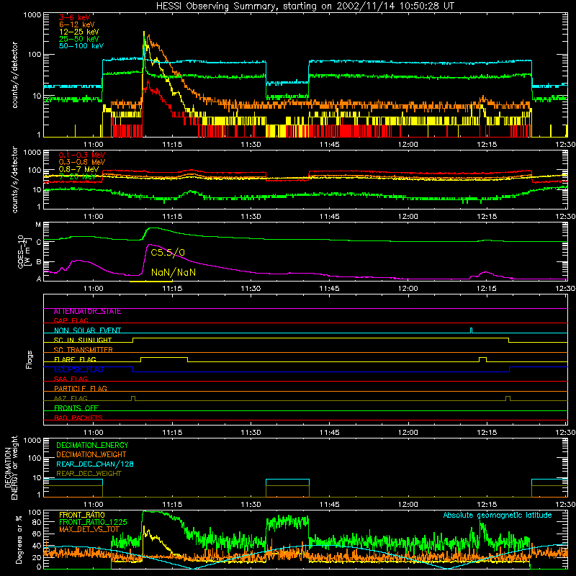Click the yellow flare interval bar under GOES plot
This screenshot has width=576, height=576.
click(151, 282)
